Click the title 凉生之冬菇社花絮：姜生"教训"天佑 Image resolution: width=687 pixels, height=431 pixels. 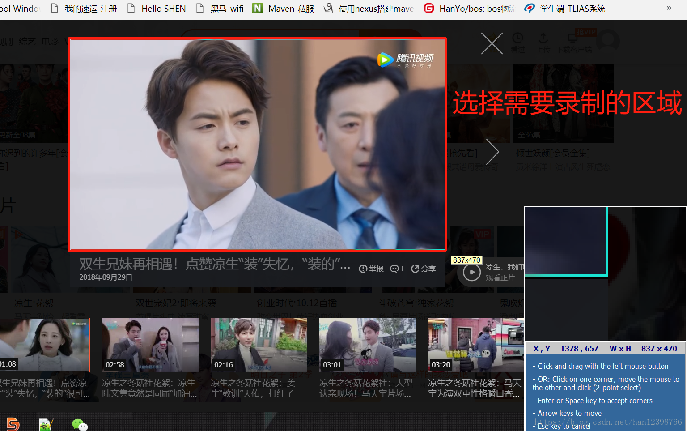pos(253,388)
